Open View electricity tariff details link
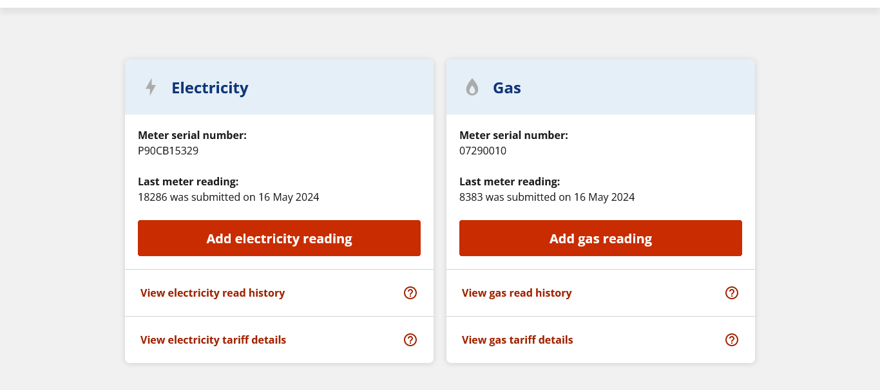880x390 pixels. coord(213,340)
